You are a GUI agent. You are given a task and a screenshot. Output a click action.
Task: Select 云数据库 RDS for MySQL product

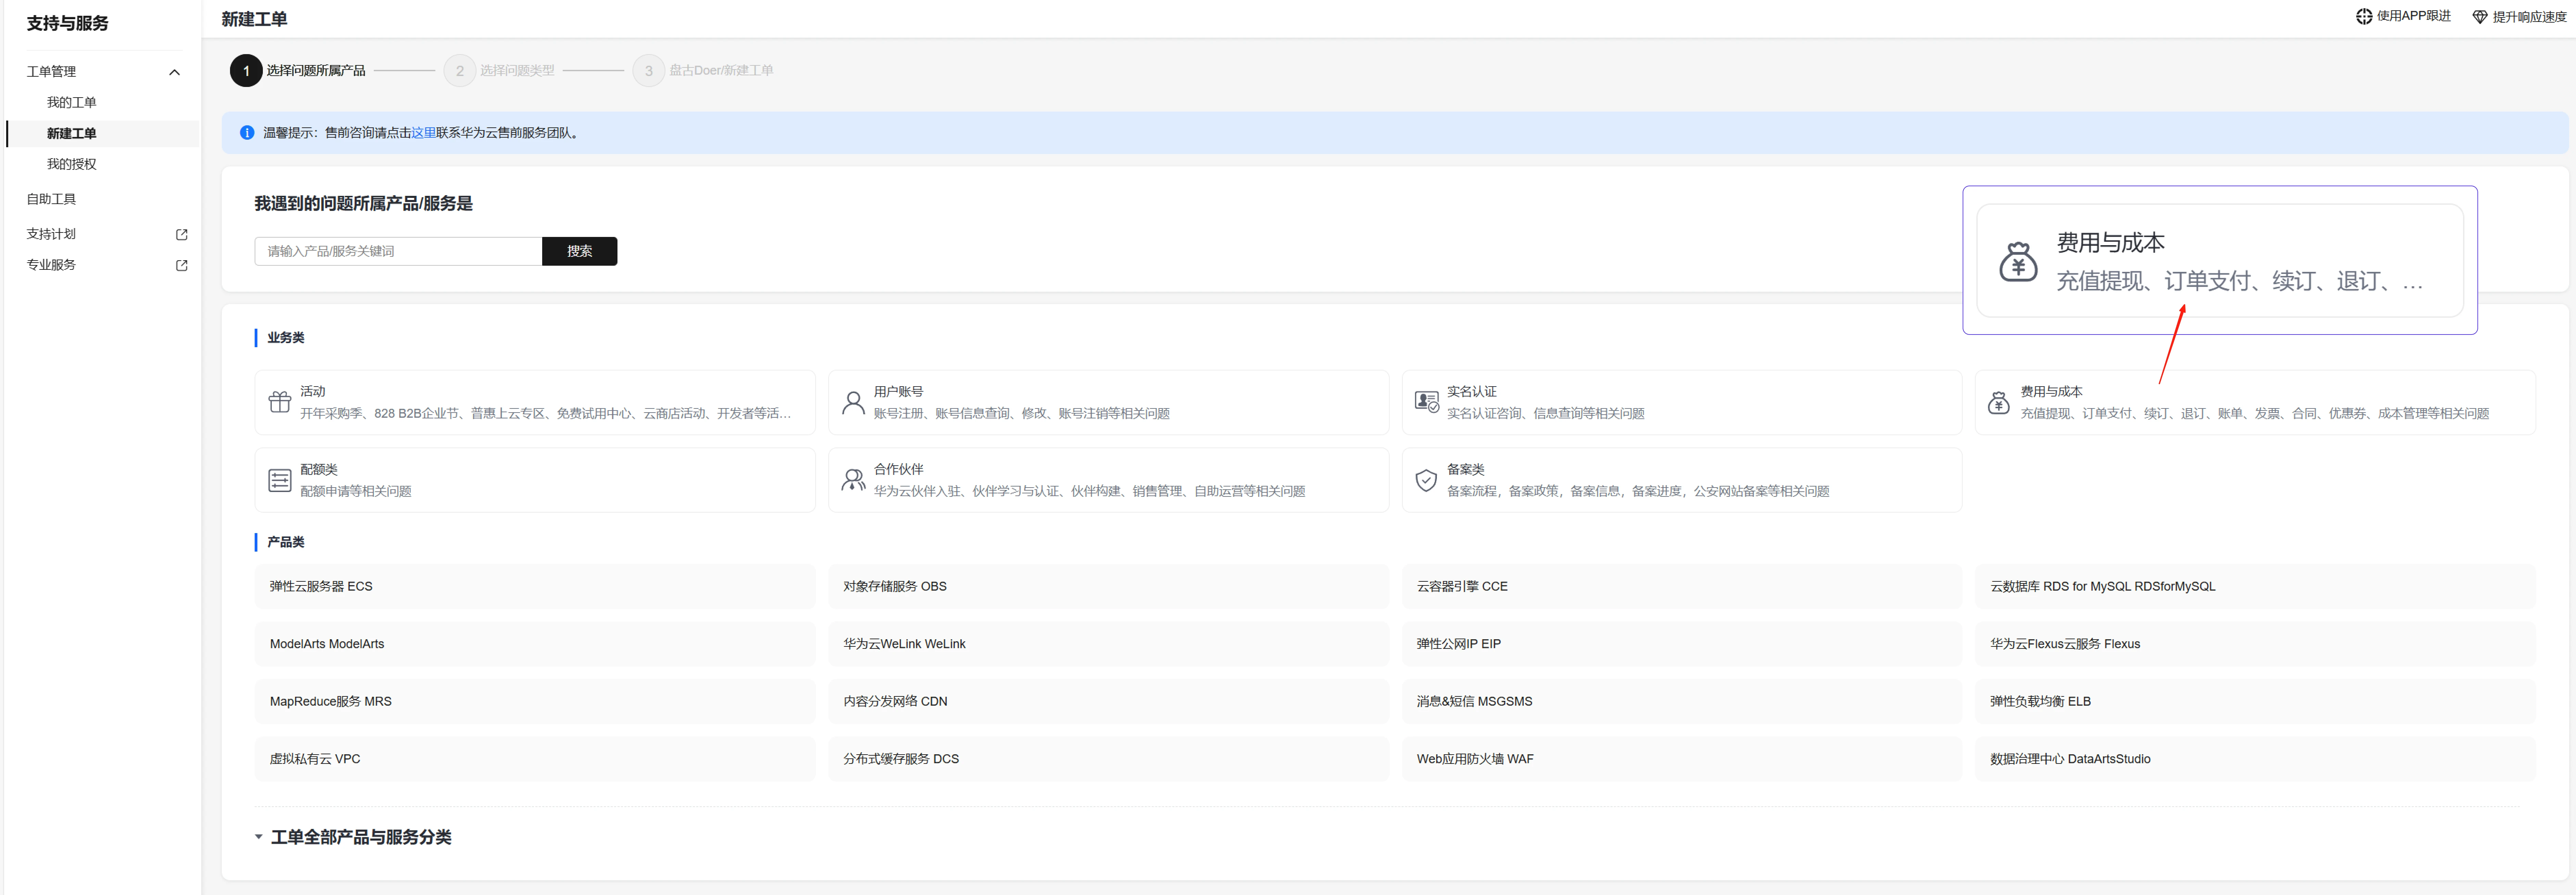pos(2255,587)
